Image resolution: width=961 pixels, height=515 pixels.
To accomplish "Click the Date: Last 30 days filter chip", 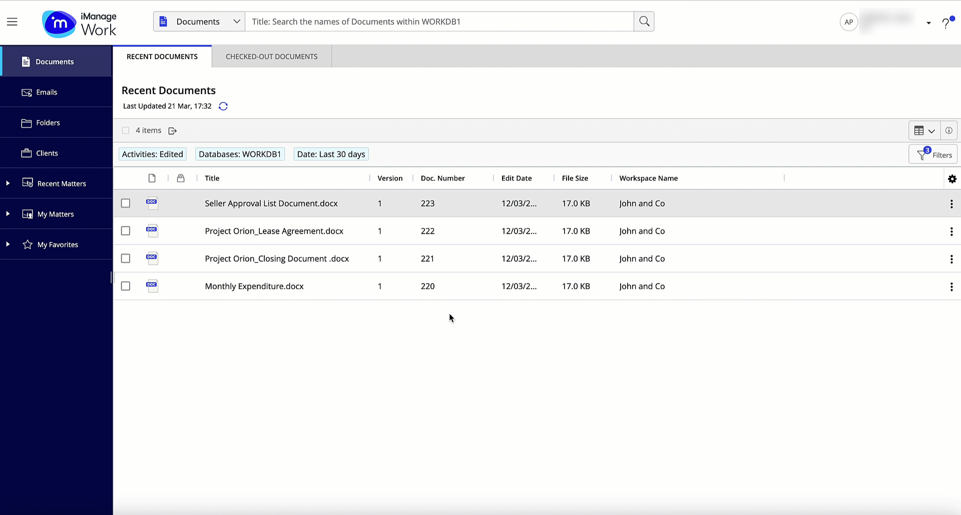I will tap(330, 154).
